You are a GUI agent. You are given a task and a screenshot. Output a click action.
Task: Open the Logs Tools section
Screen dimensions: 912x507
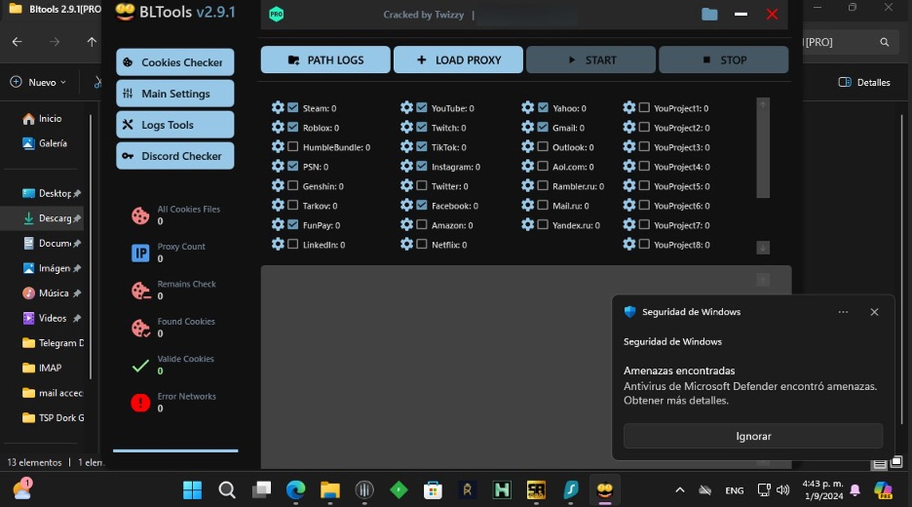(x=175, y=125)
